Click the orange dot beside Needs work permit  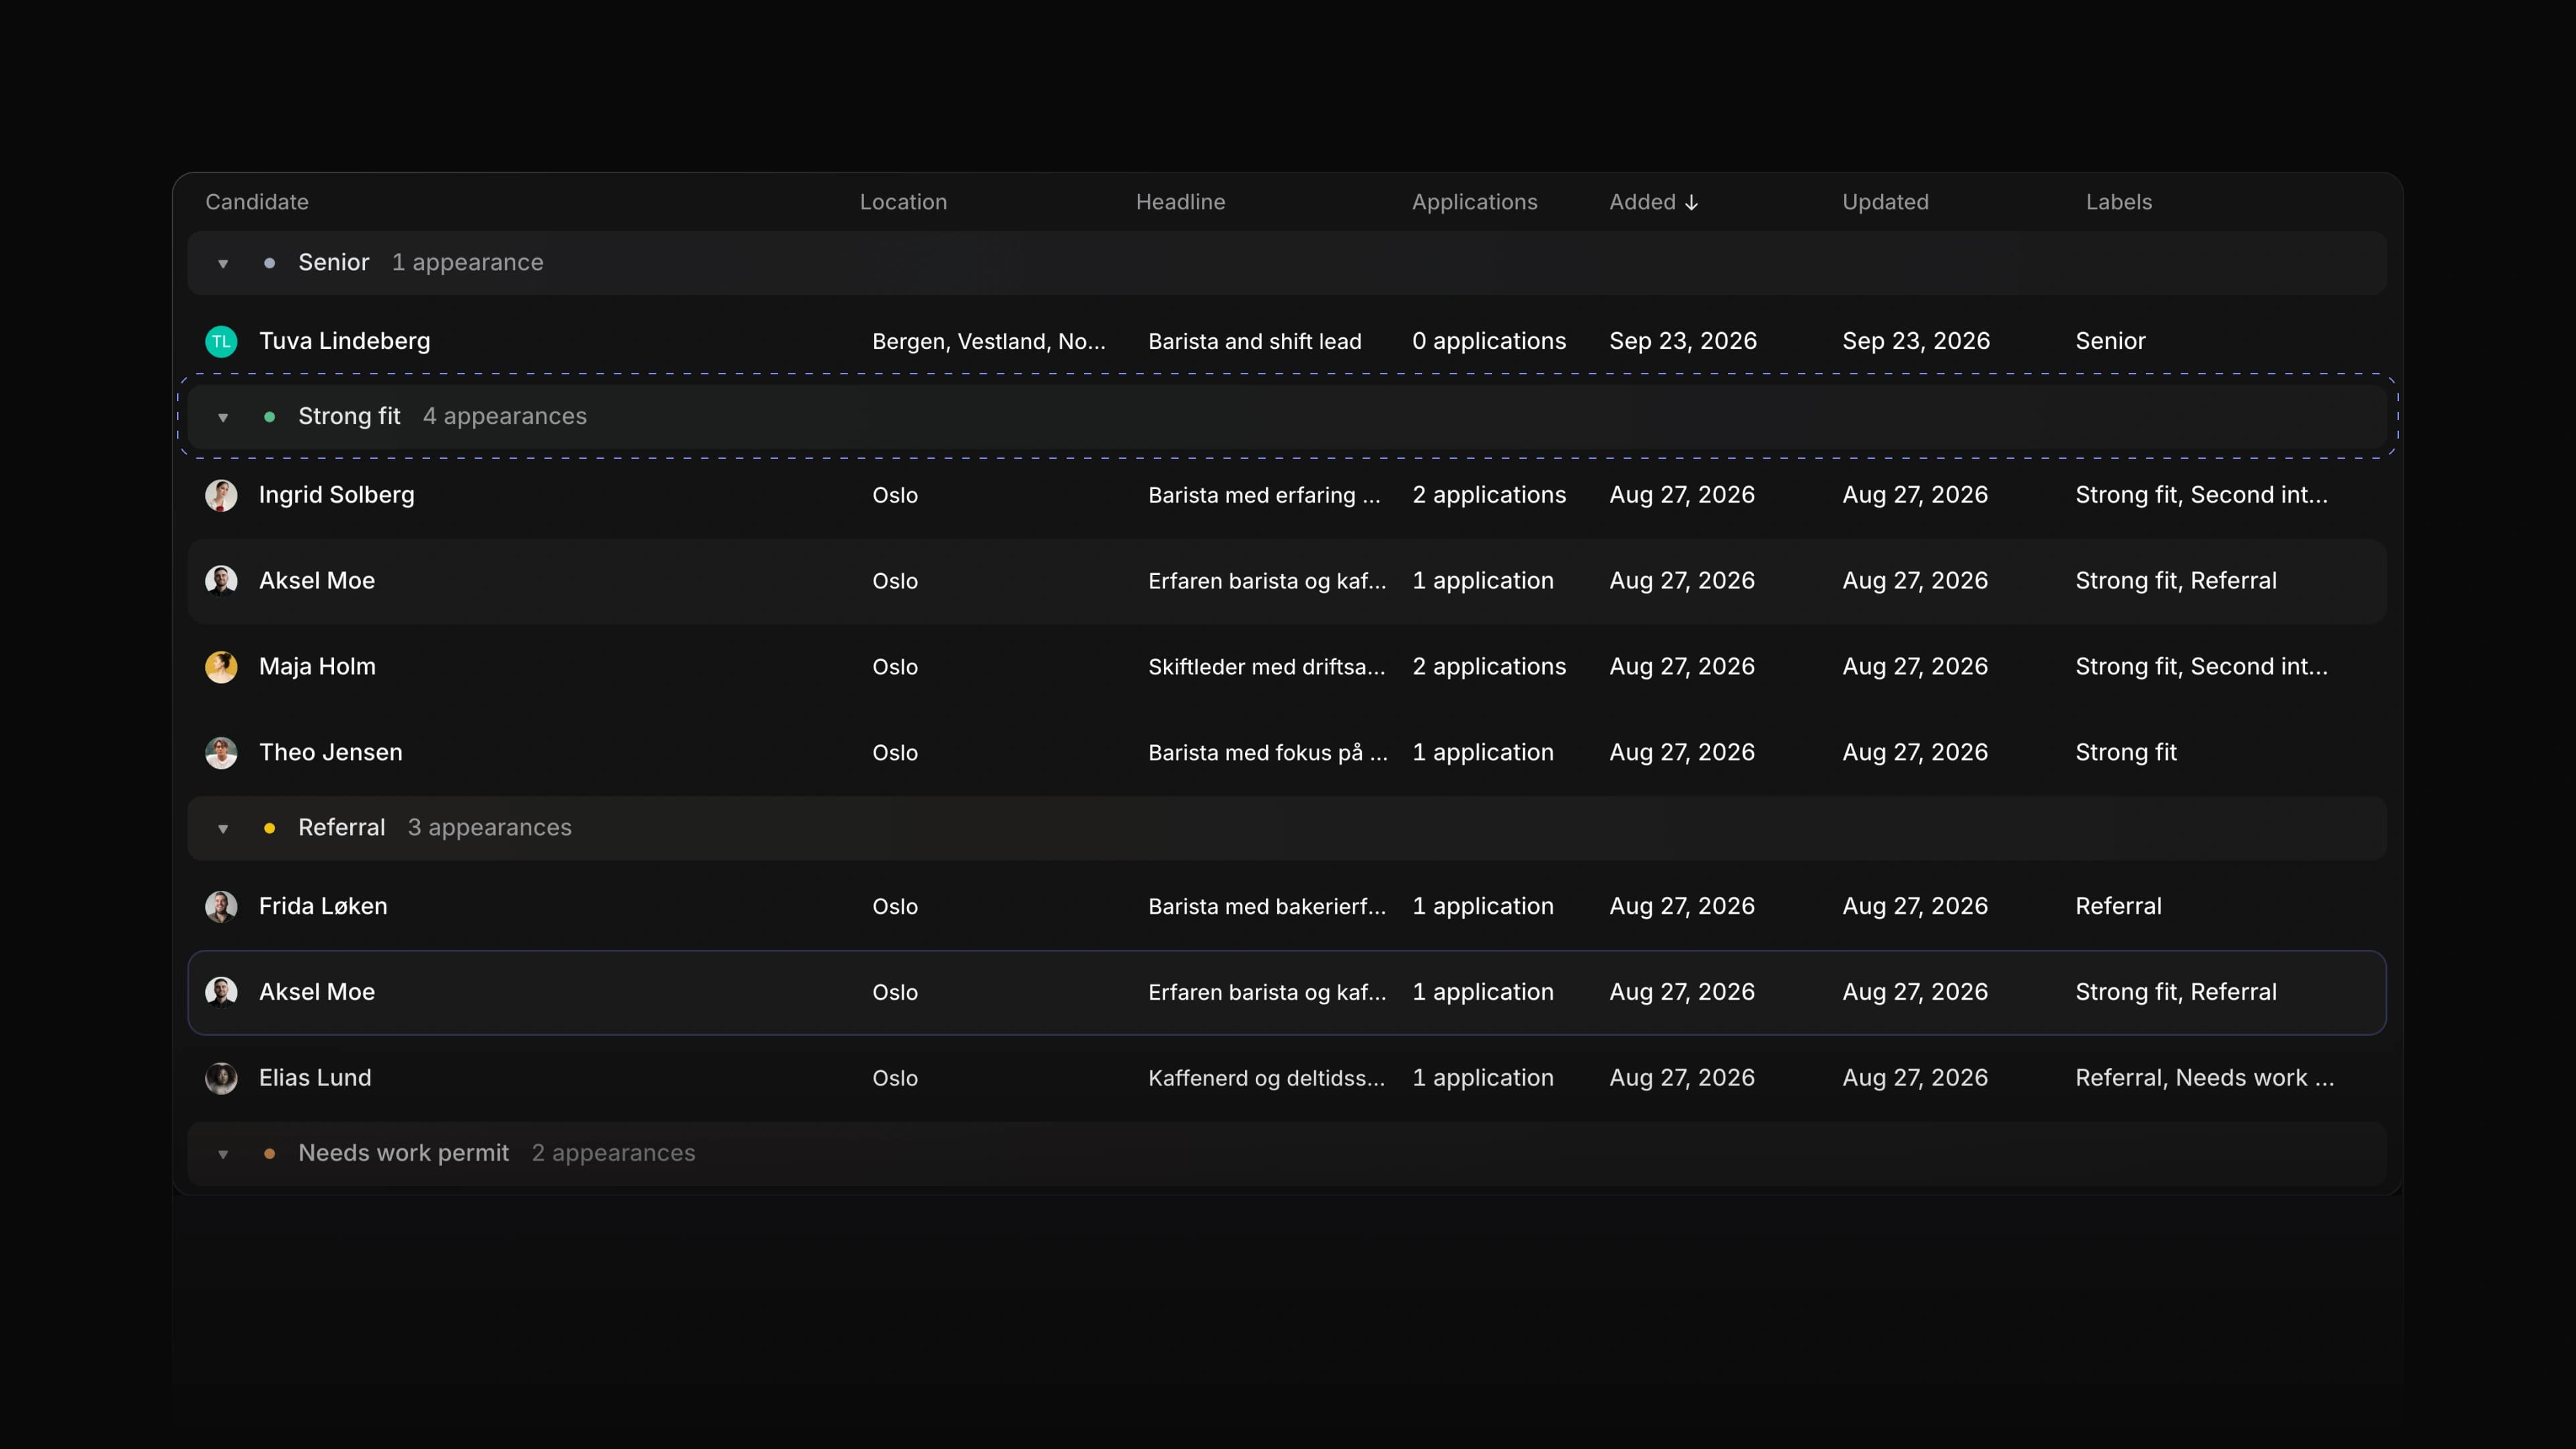coord(269,1154)
